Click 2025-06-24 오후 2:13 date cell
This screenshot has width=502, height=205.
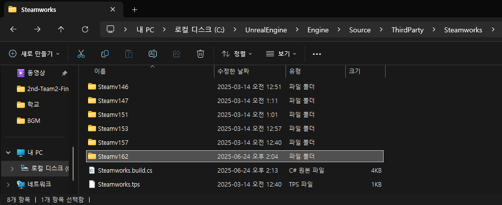[247, 170]
